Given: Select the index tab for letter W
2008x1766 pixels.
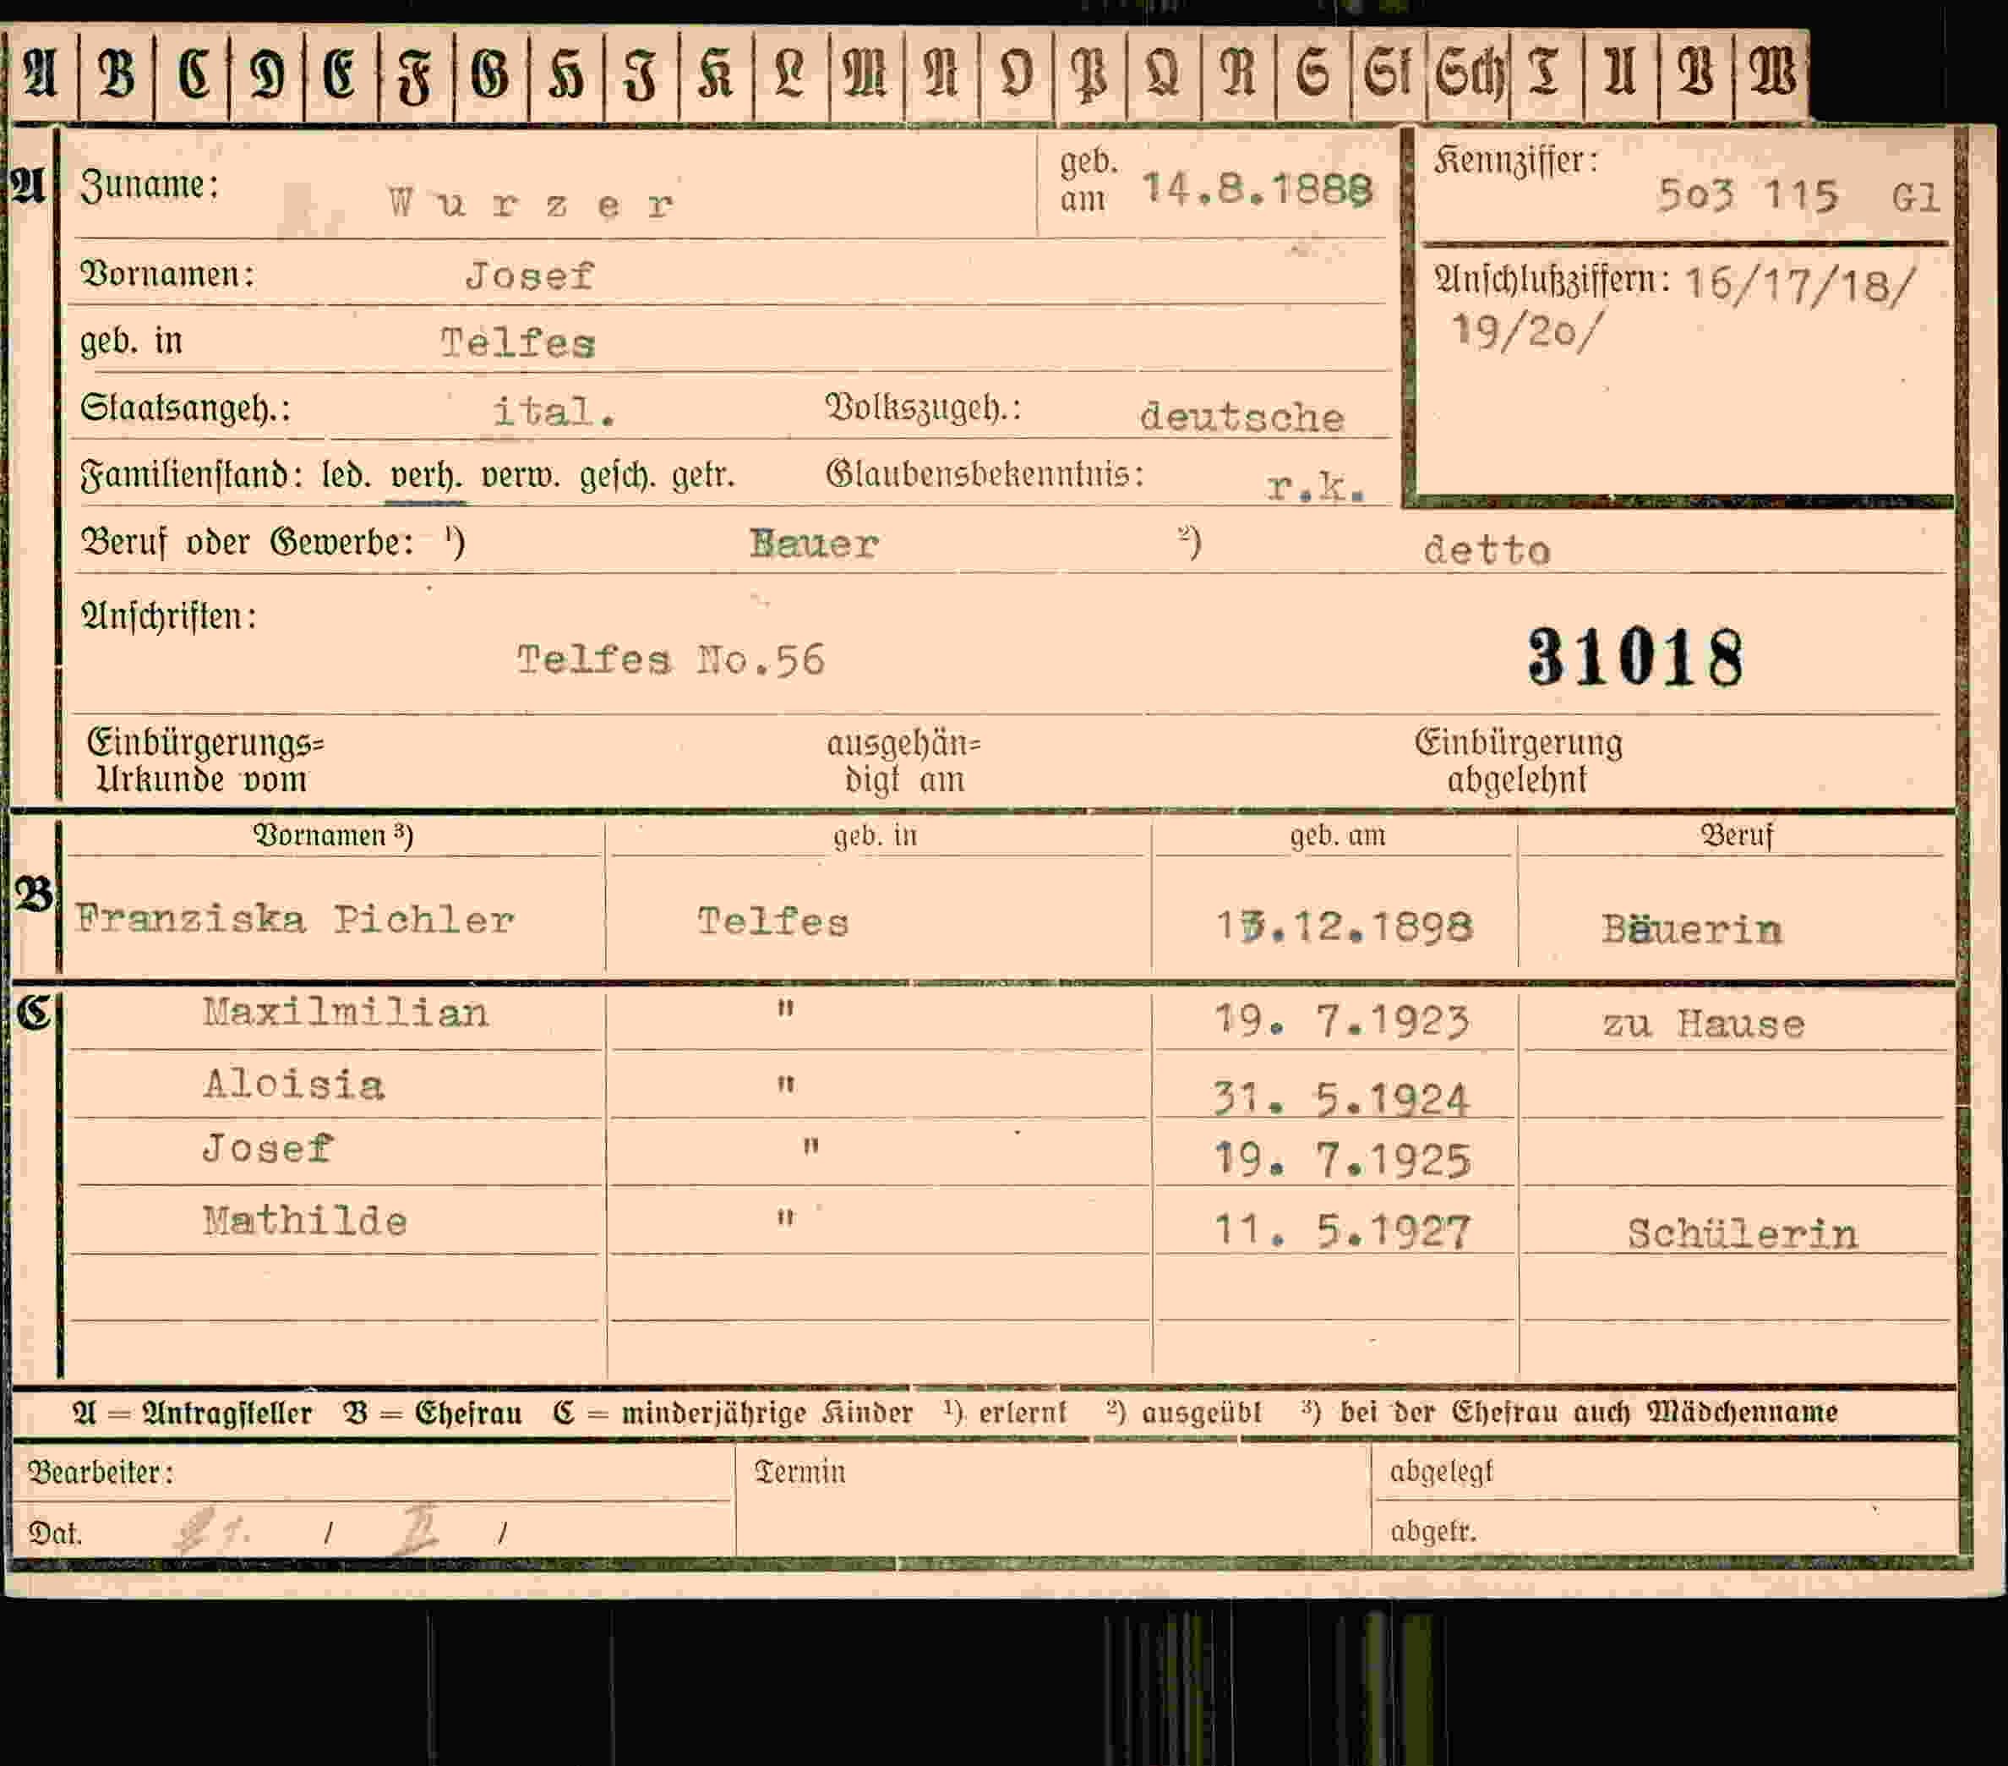Looking at the screenshot, I should pos(1772,74).
